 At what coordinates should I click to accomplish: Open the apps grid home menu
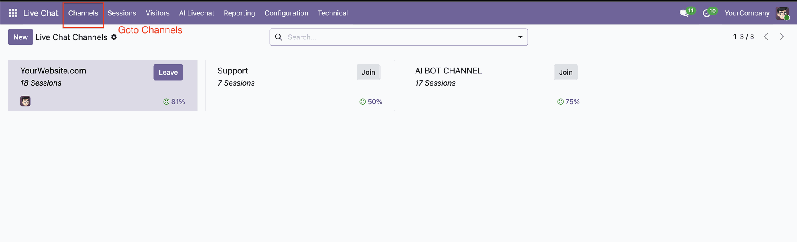[x=13, y=13]
